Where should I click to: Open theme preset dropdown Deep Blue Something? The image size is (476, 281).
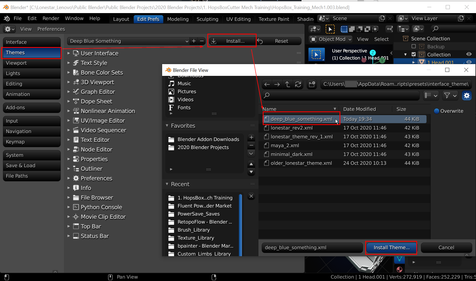[x=128, y=41]
